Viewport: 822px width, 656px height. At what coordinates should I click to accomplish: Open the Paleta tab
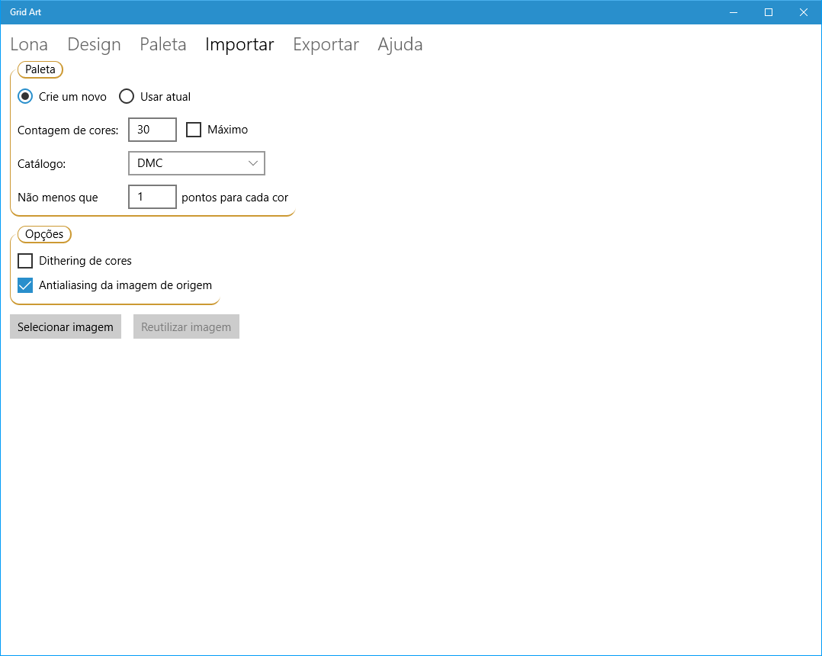(x=162, y=44)
